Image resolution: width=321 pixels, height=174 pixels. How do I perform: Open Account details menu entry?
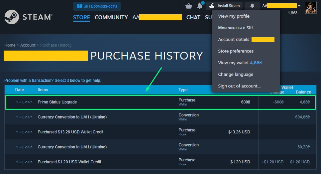pos(246,40)
